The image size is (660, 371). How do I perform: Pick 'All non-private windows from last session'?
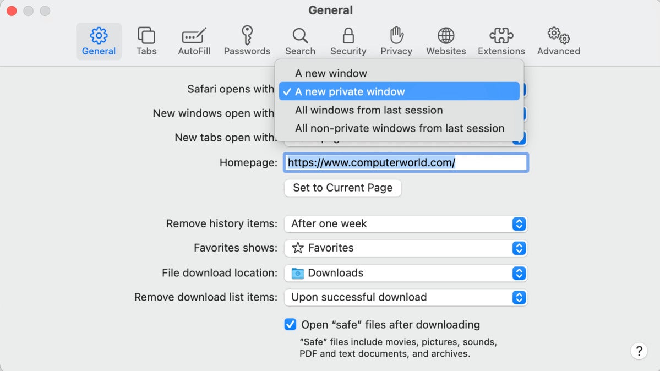coord(399,128)
